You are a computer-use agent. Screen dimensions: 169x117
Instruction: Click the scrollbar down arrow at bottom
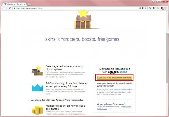(167, 115)
